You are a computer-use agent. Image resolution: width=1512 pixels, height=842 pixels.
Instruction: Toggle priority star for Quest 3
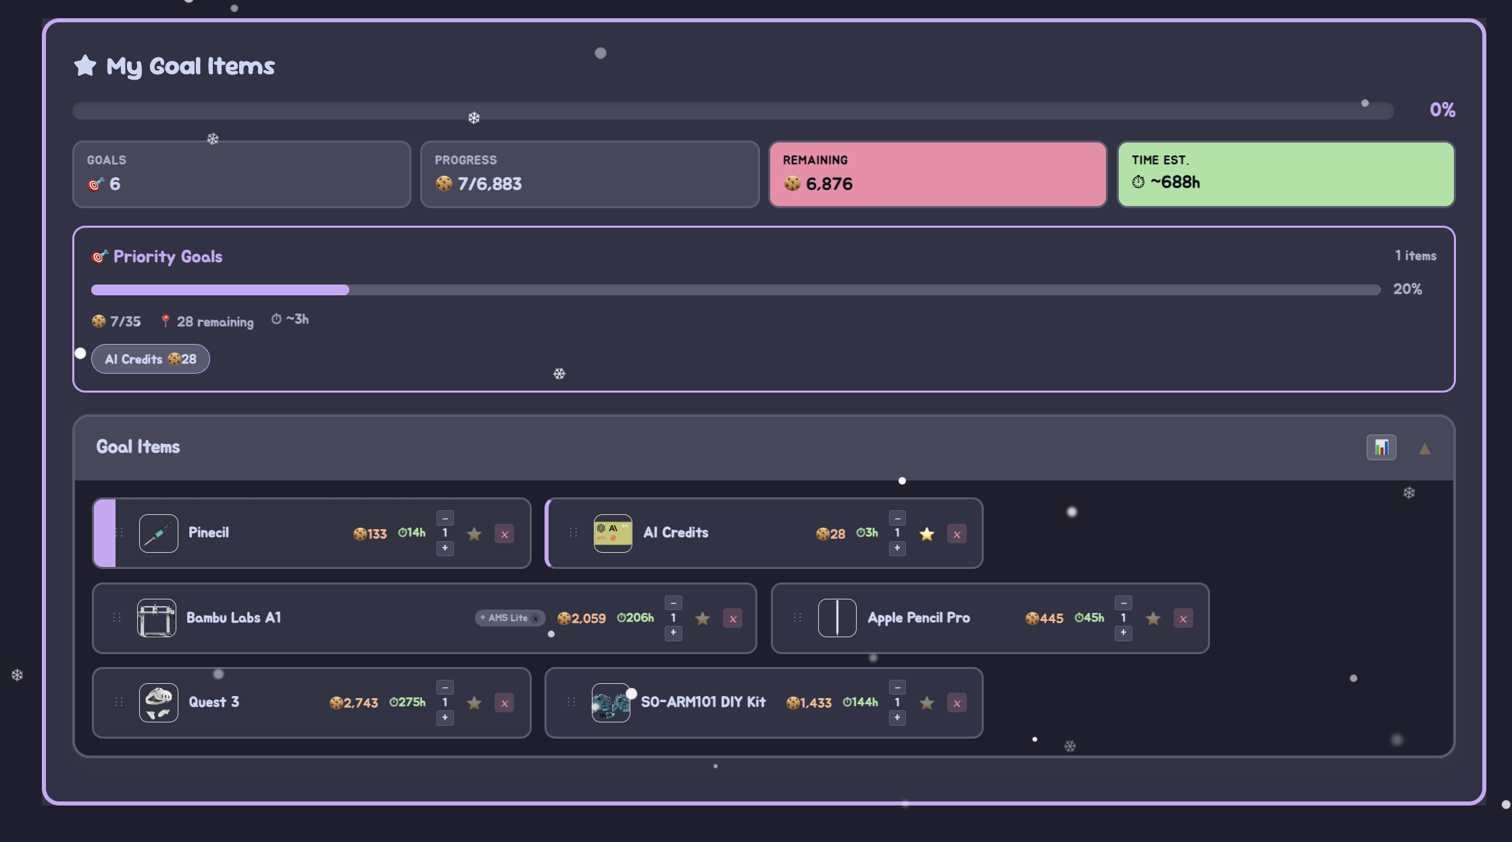[474, 703]
